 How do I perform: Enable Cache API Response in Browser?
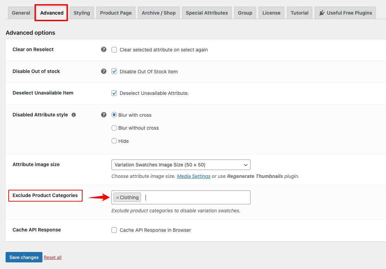pyautogui.click(x=114, y=230)
